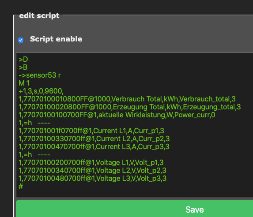Click the ->sensor53 r line

[40, 75]
